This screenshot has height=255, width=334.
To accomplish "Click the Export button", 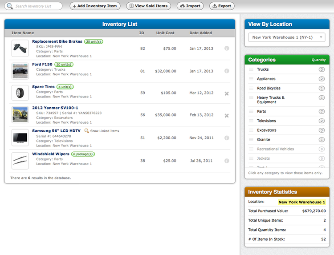I will coord(222,6).
